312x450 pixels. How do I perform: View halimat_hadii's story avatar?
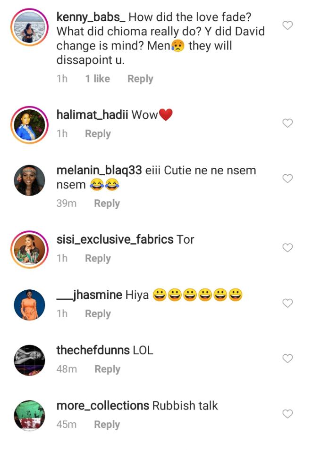click(29, 125)
